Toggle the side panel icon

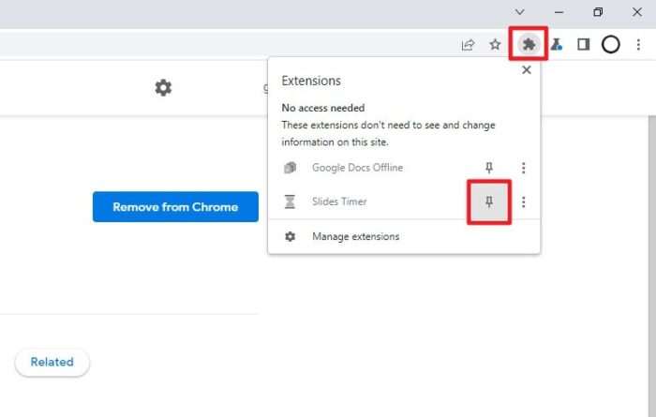point(583,44)
